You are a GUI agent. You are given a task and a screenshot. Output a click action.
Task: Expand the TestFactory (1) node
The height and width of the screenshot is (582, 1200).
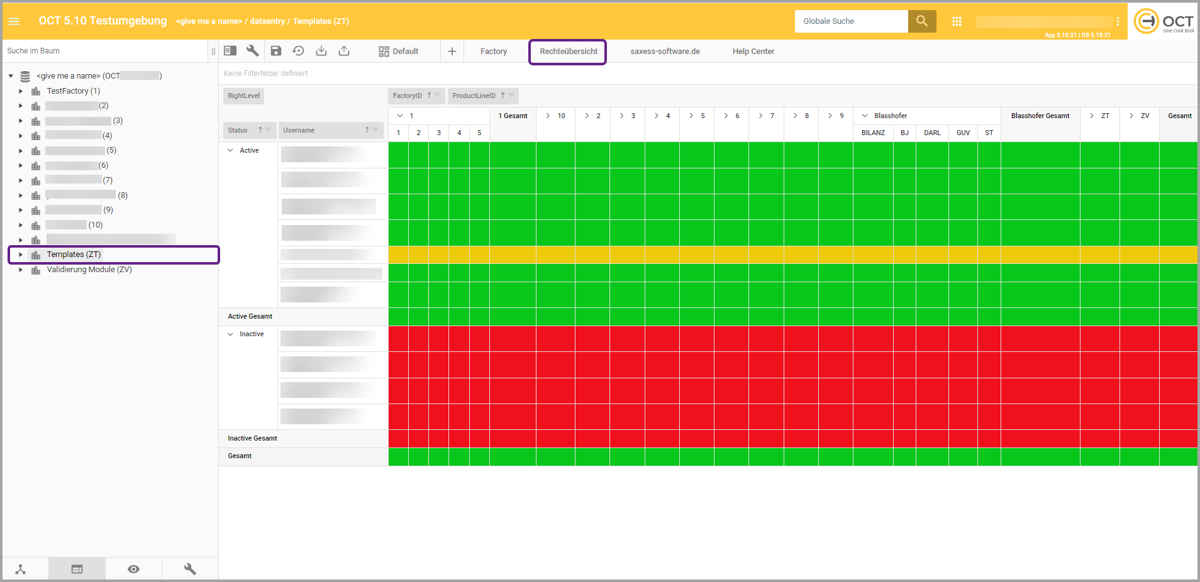(21, 91)
